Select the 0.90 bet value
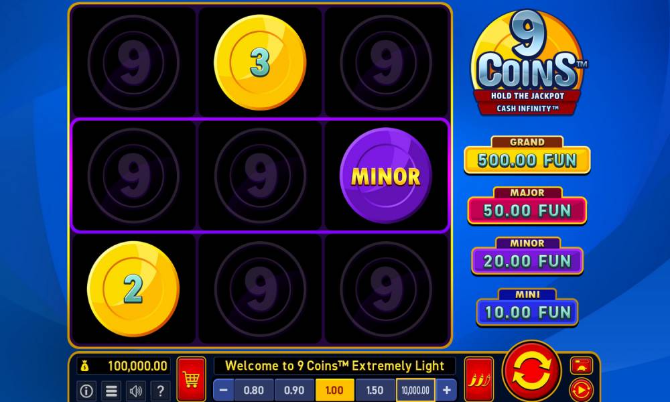This screenshot has width=670, height=402. 294,390
